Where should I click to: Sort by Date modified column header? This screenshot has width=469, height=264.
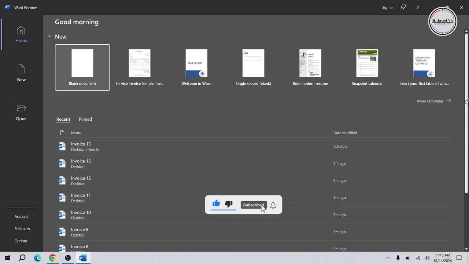[345, 133]
